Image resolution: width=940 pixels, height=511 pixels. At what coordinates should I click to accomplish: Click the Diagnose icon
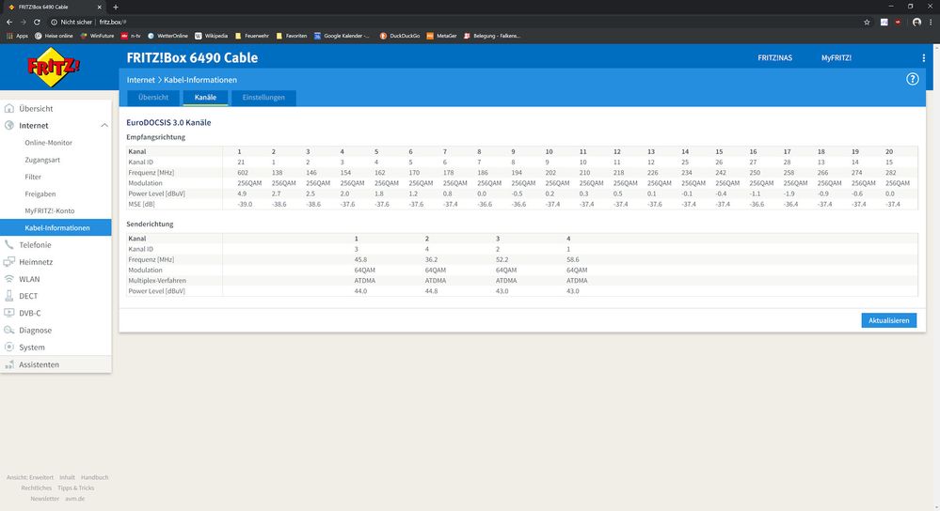[x=9, y=330]
